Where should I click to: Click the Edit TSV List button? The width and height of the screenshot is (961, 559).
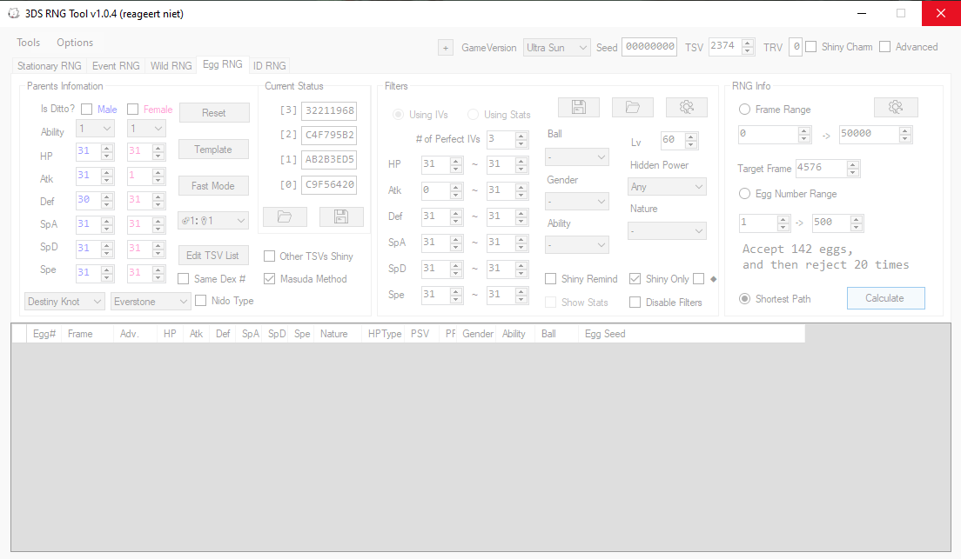click(213, 256)
